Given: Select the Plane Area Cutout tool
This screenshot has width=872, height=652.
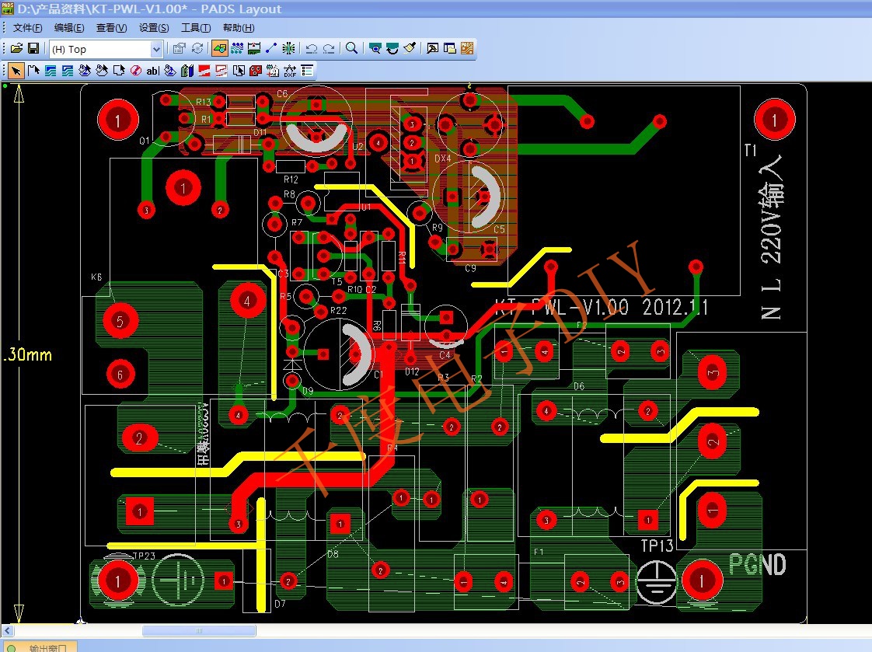Looking at the screenshot, I should click(x=221, y=71).
